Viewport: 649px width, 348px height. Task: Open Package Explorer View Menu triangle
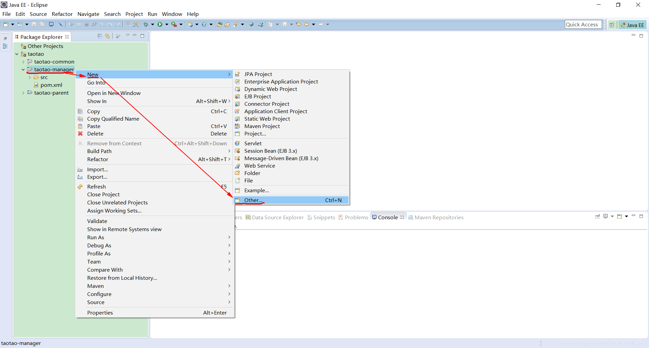pyautogui.click(x=128, y=35)
